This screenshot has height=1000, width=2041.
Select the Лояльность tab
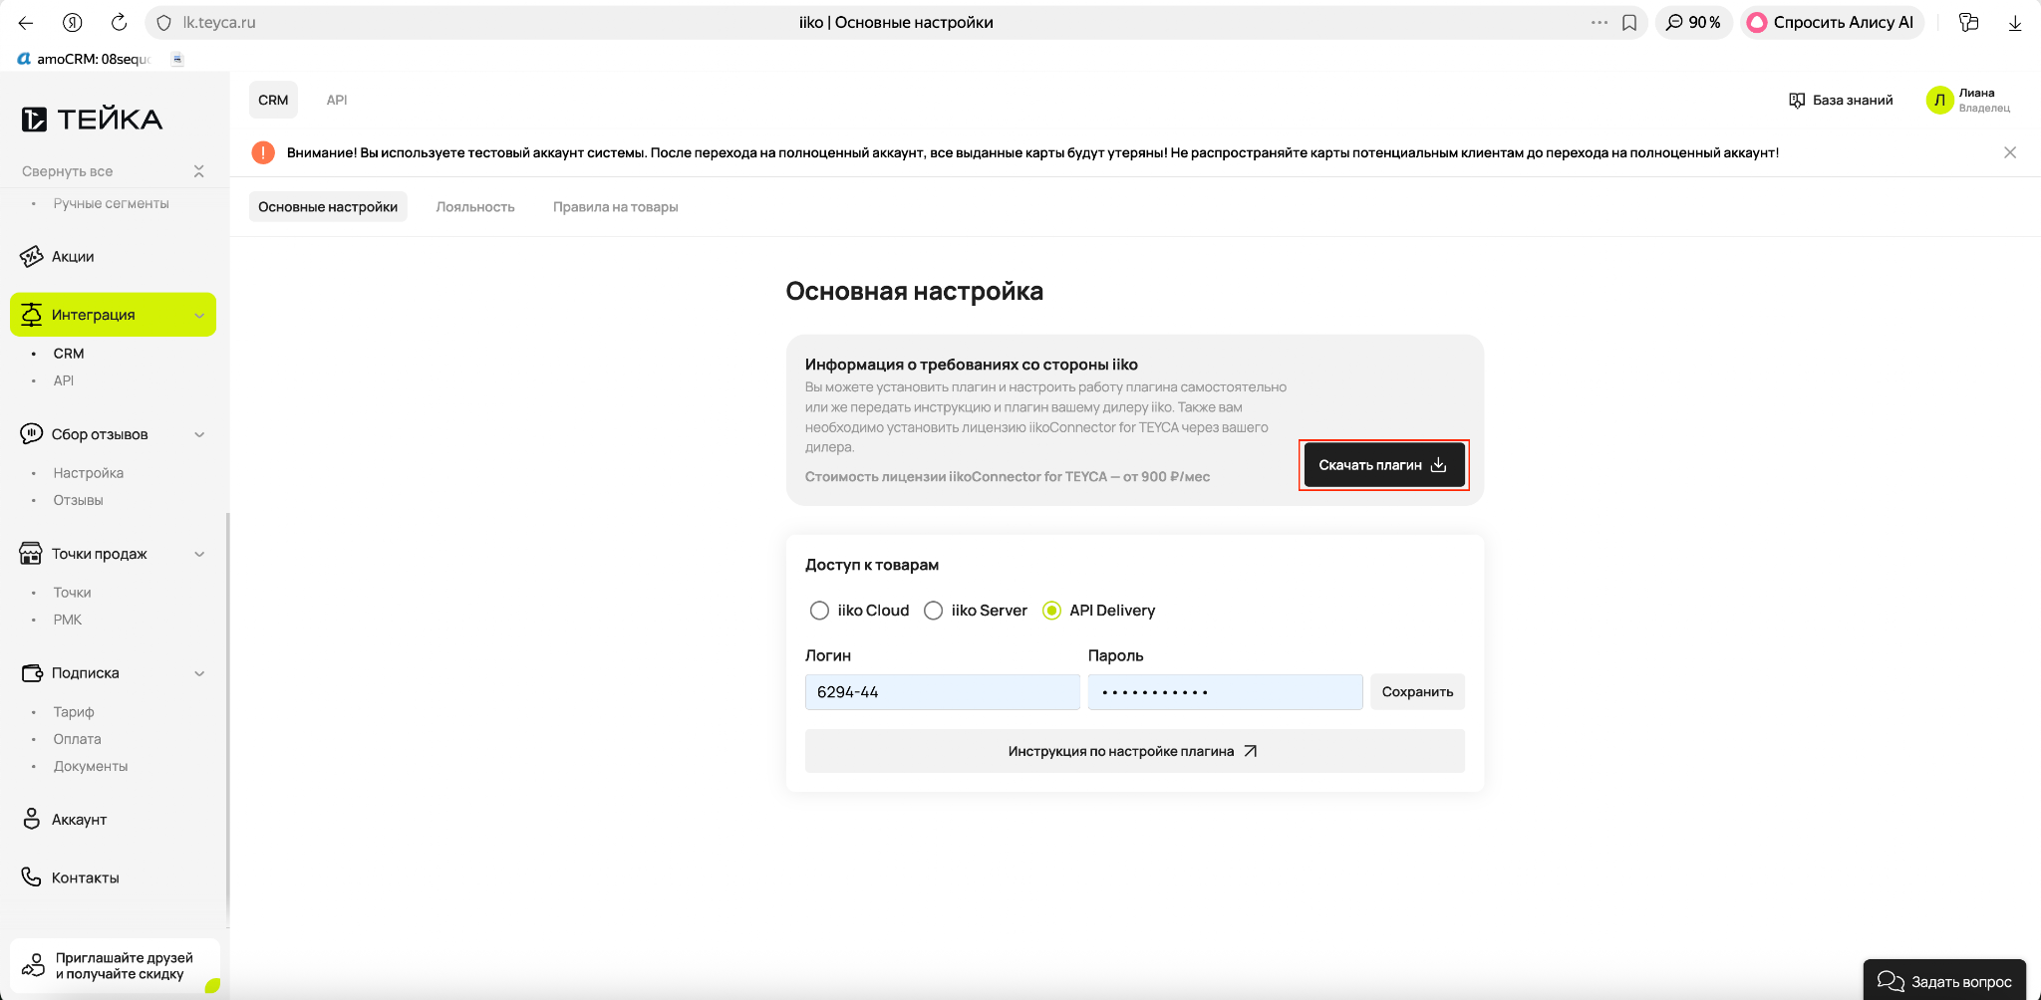[x=475, y=207]
